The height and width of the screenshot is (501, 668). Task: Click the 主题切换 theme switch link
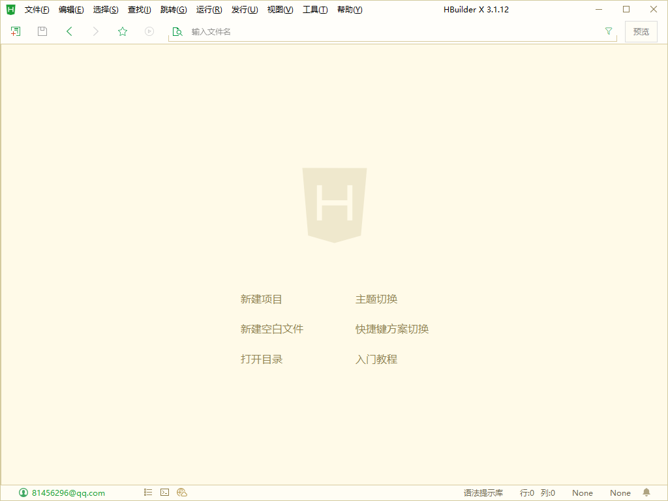[x=376, y=299]
